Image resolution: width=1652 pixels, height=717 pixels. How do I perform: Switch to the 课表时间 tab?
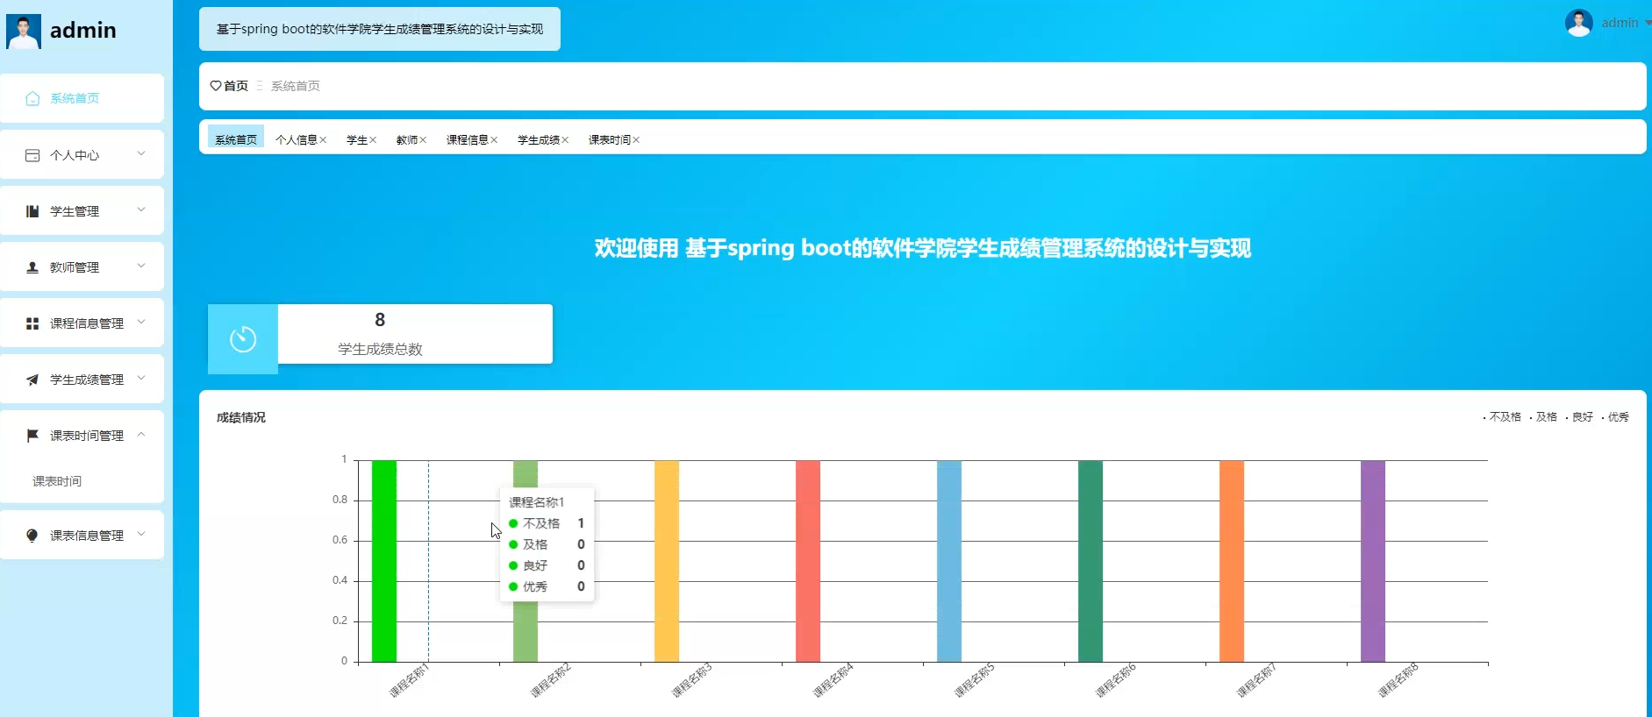[610, 140]
